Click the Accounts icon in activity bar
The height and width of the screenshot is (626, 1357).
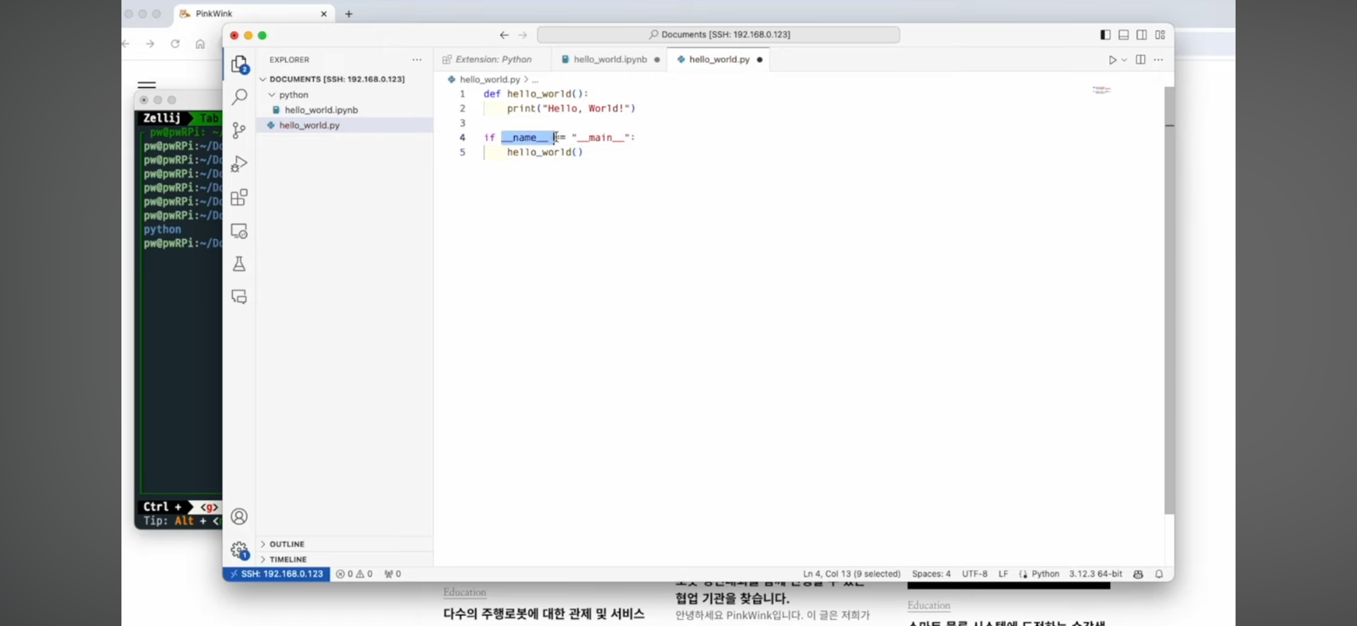239,516
